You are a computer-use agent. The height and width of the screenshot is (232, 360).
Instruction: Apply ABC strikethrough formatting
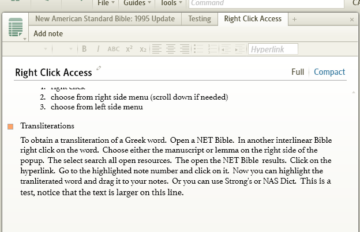pos(114,49)
